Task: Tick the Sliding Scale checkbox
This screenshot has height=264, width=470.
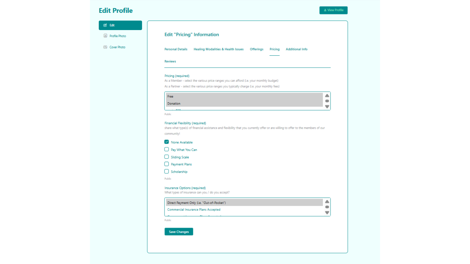Action: pyautogui.click(x=167, y=157)
